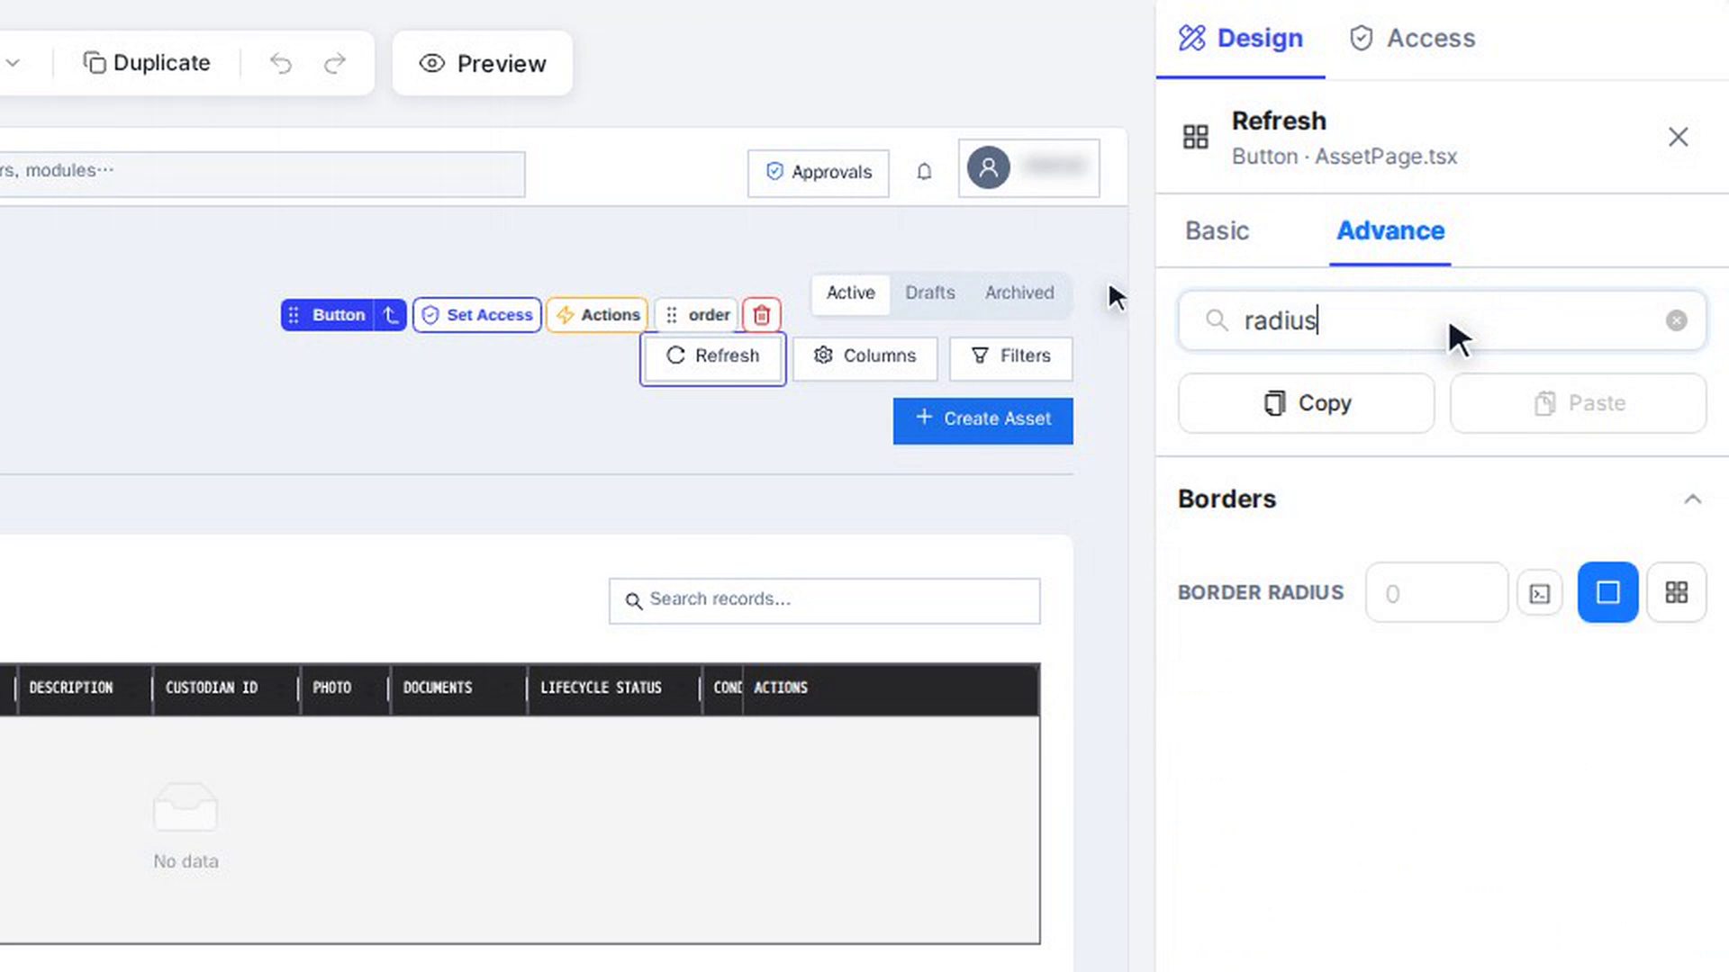The width and height of the screenshot is (1729, 972).
Task: Open the Preview mode
Action: click(483, 63)
